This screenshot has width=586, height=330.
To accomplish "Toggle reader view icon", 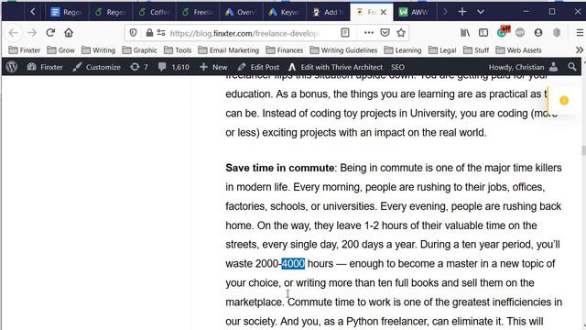I will (345, 33).
